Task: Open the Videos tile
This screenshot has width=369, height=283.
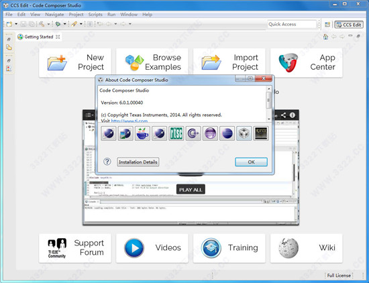Action: 152,248
